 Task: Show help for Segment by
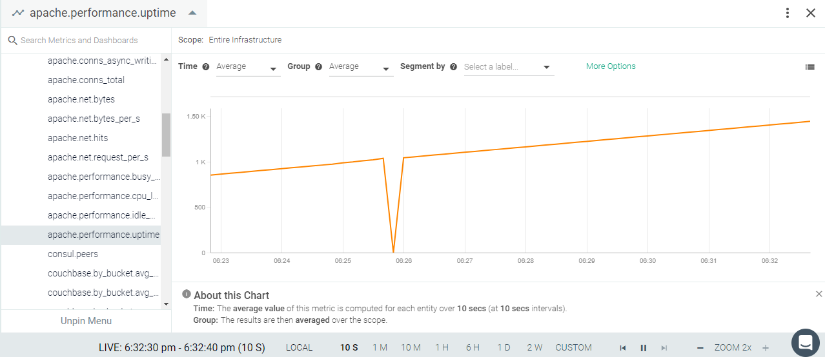tap(453, 66)
